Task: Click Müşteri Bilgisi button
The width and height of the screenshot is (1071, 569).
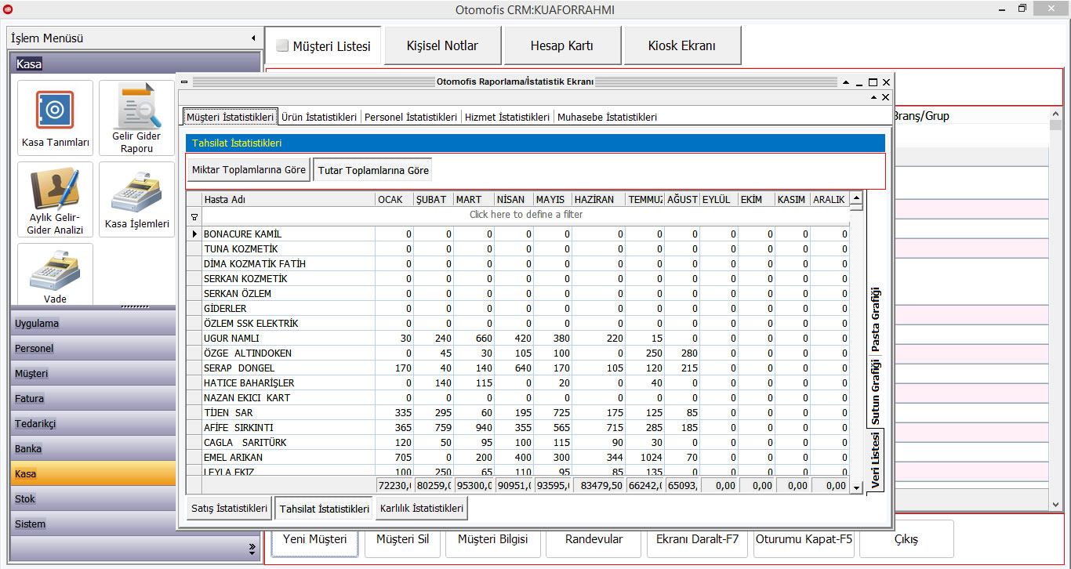Action: pos(492,539)
